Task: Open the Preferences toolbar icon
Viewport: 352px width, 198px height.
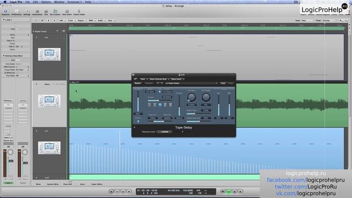Action: (x=16, y=12)
